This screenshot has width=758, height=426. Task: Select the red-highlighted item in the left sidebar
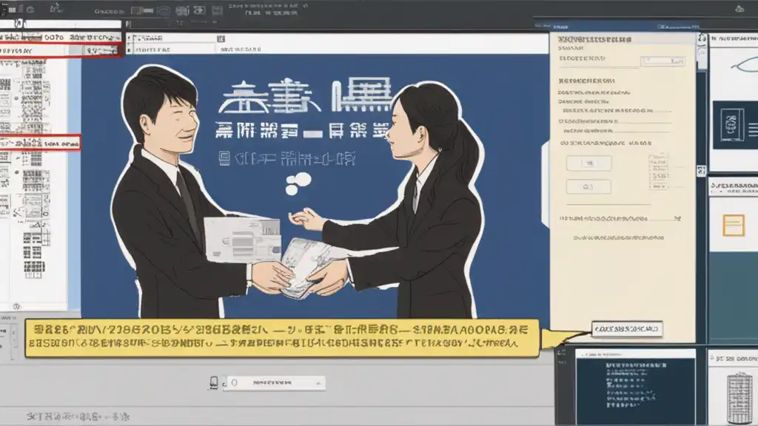[x=40, y=143]
